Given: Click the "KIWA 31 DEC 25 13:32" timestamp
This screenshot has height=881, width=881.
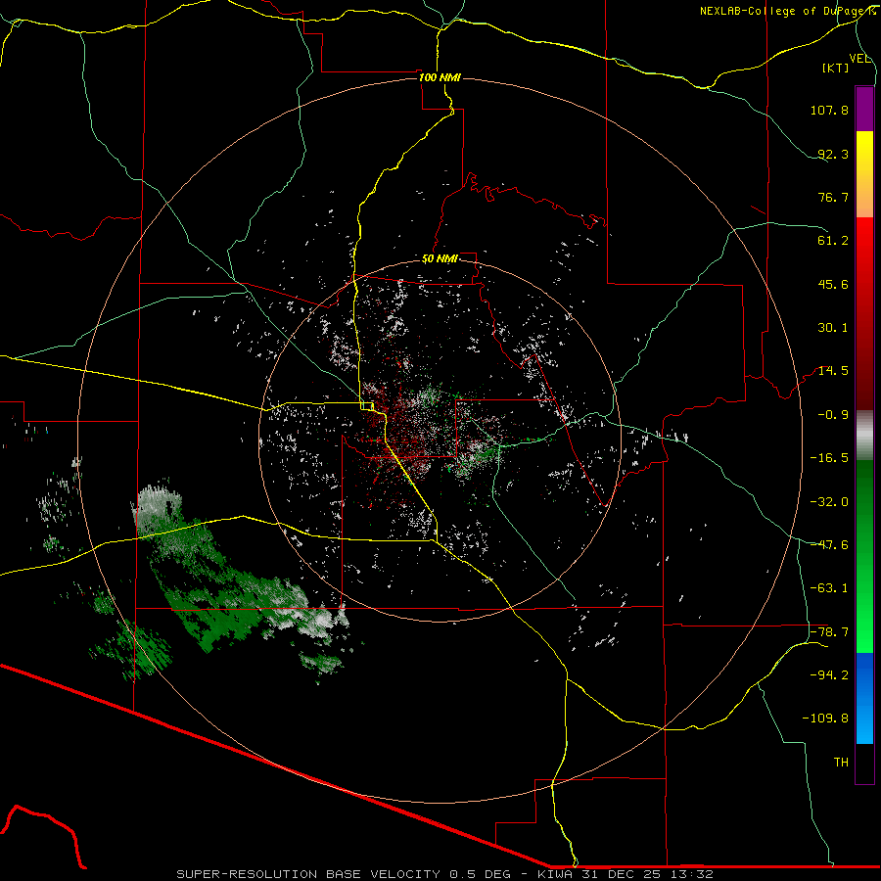Looking at the screenshot, I should pyautogui.click(x=626, y=874).
